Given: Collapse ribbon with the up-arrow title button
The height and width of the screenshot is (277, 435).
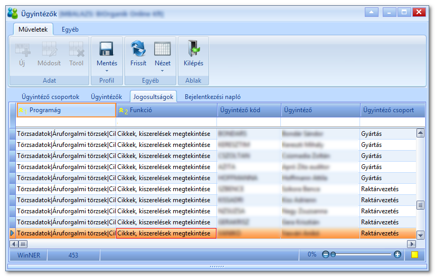Looking at the screenshot, I should coord(371,12).
